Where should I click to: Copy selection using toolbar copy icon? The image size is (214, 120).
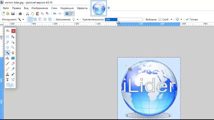tap(32, 13)
